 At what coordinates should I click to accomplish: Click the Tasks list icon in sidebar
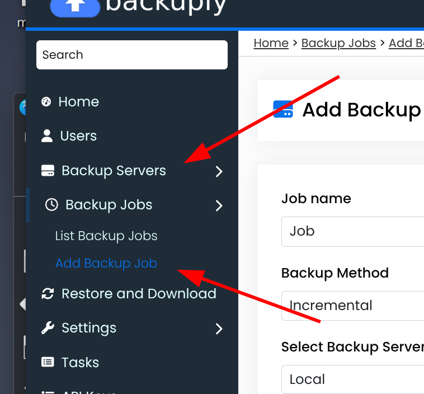48,363
